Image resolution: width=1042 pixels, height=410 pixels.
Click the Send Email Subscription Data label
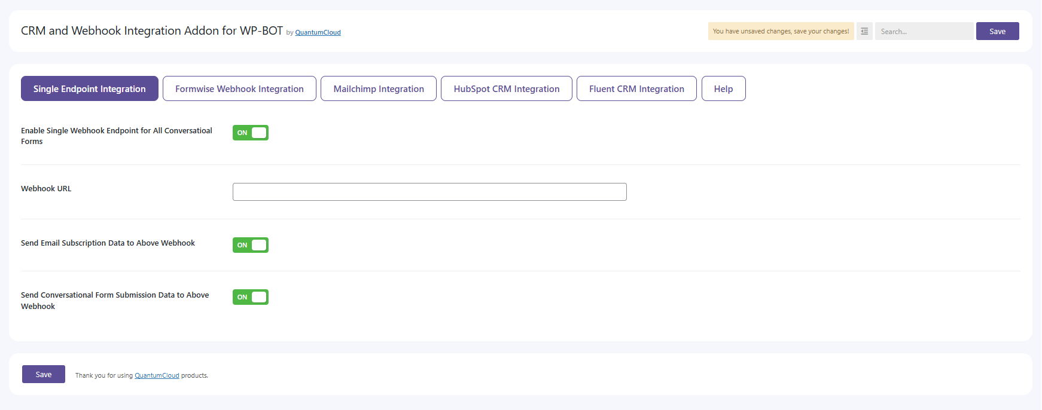108,243
